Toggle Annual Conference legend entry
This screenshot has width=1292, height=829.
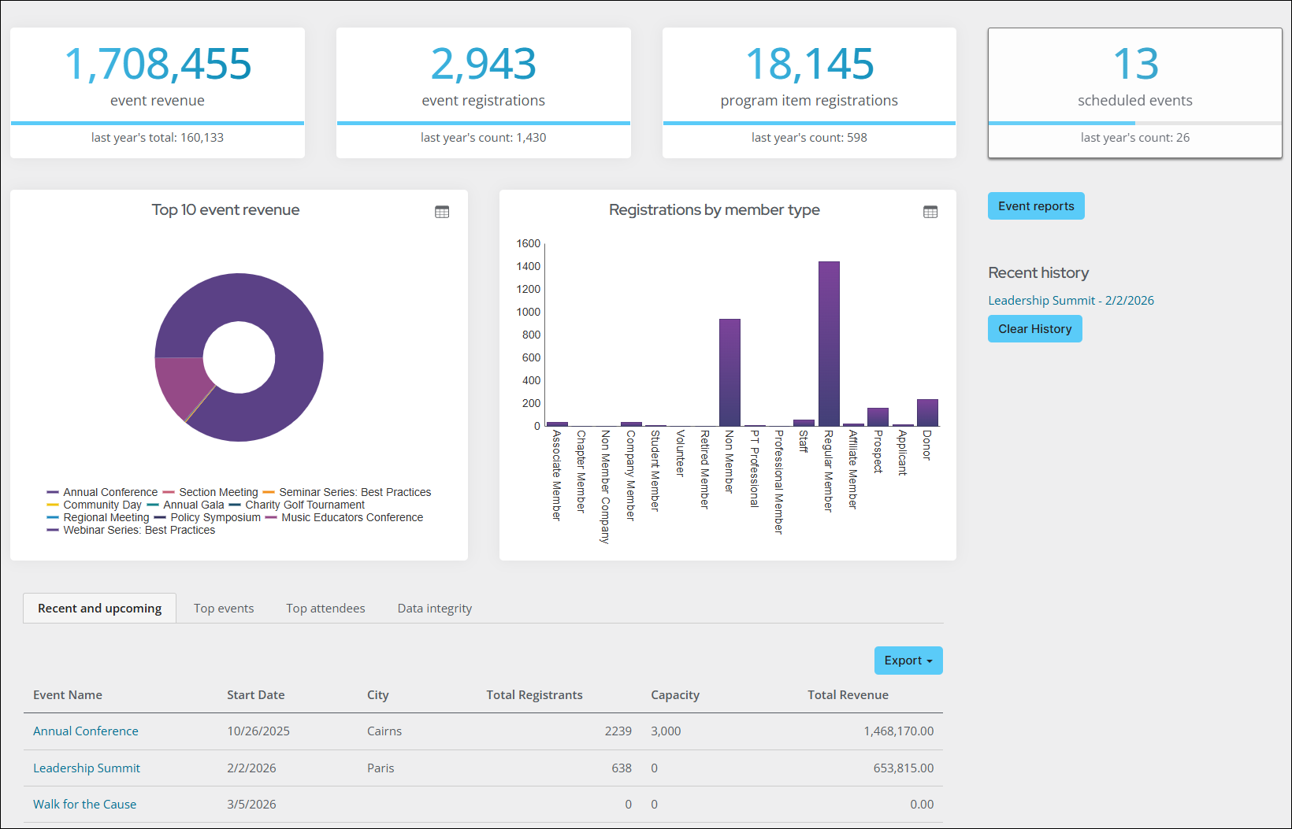pos(110,492)
